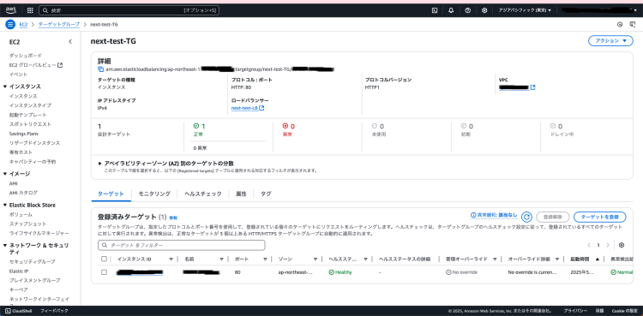This screenshot has height=316, width=643.
Task: Go to previous targets page
Action: (x=589, y=245)
